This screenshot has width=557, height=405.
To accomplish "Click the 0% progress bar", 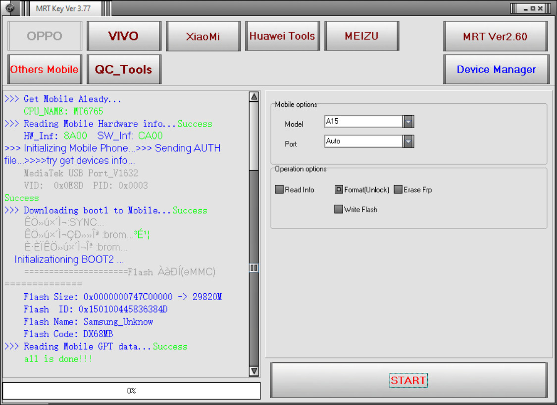I will coord(131,391).
